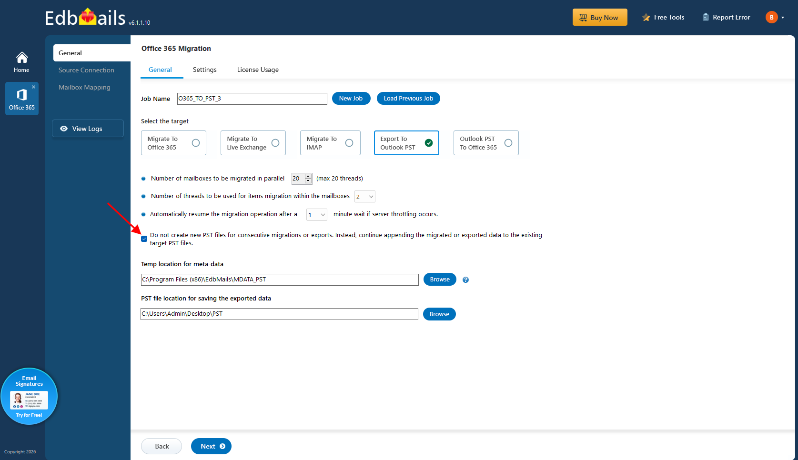
Task: Increase parallel mailboxes count
Action: [308, 176]
